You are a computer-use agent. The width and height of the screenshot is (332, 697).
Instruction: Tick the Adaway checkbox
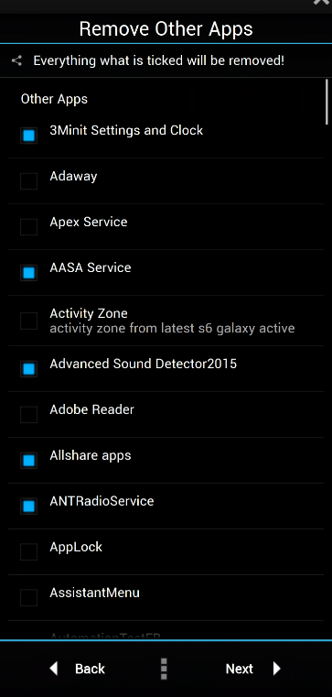click(x=29, y=181)
